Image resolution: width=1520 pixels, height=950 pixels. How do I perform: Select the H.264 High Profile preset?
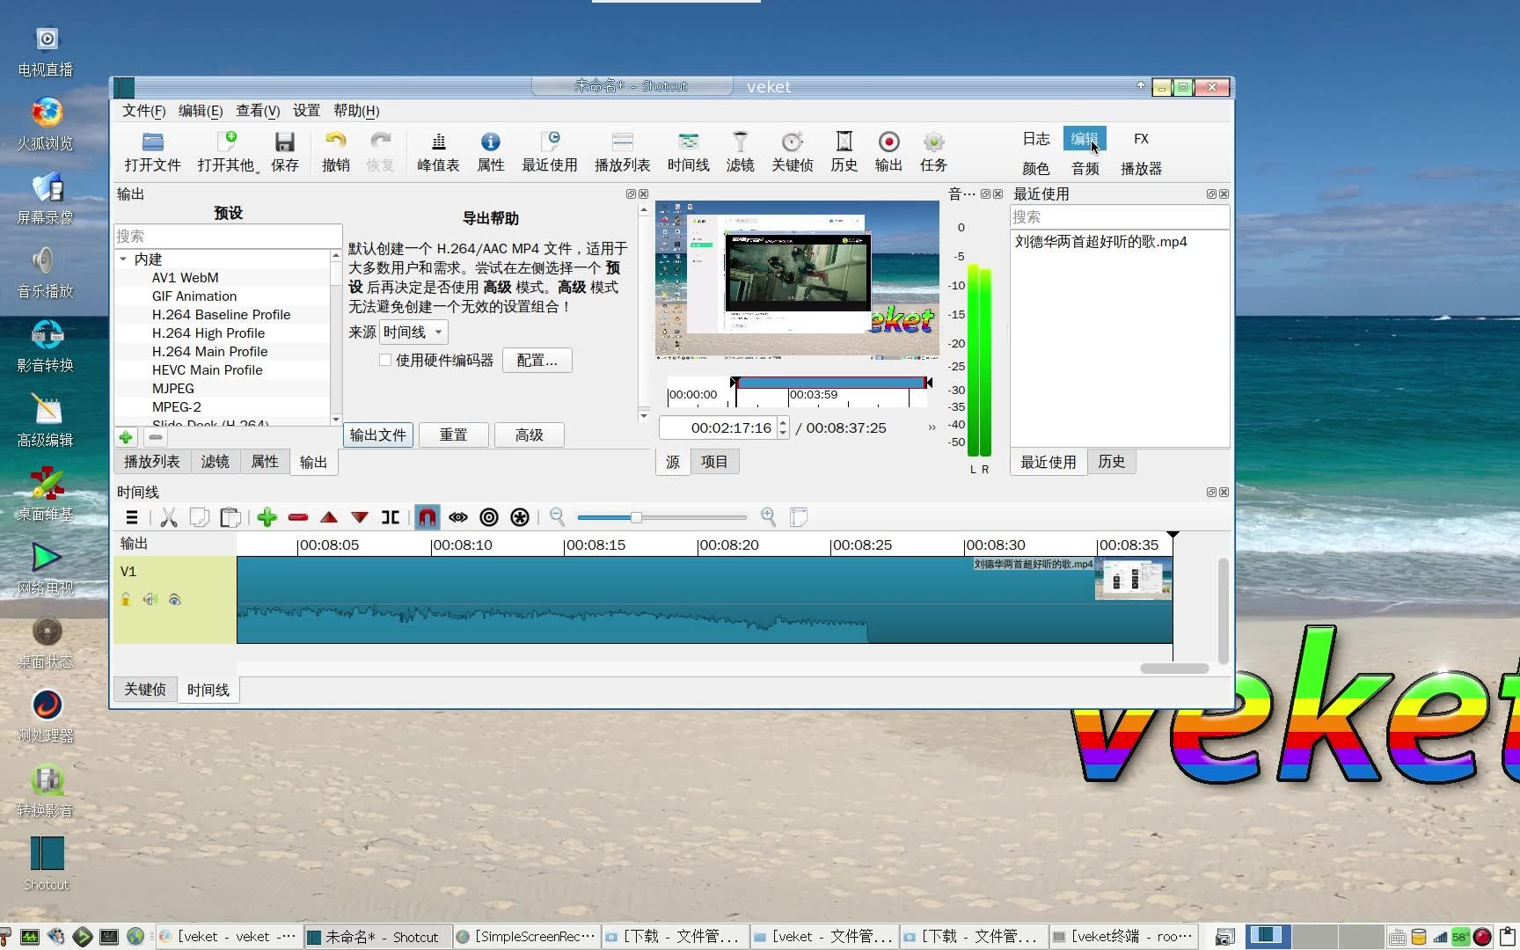coord(208,332)
